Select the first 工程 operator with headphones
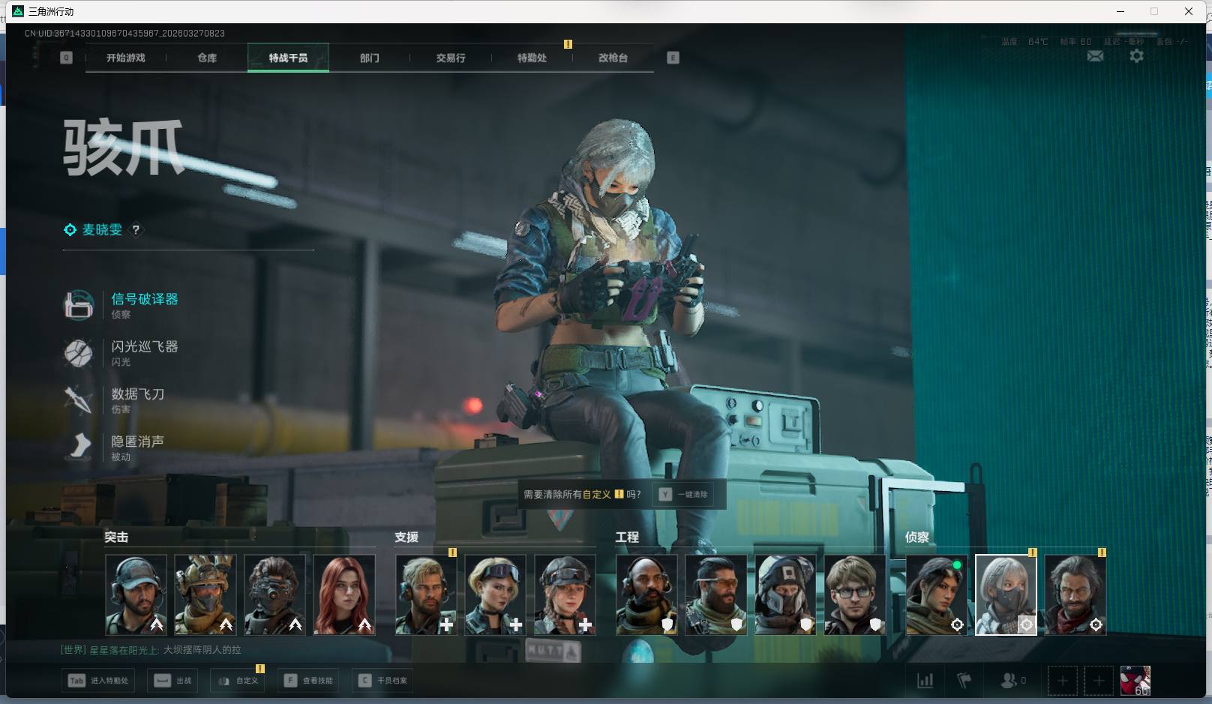 tap(646, 595)
